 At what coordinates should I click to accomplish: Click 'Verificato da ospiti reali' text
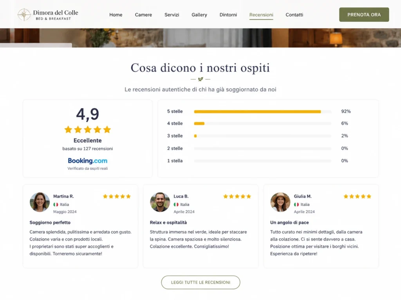87,168
